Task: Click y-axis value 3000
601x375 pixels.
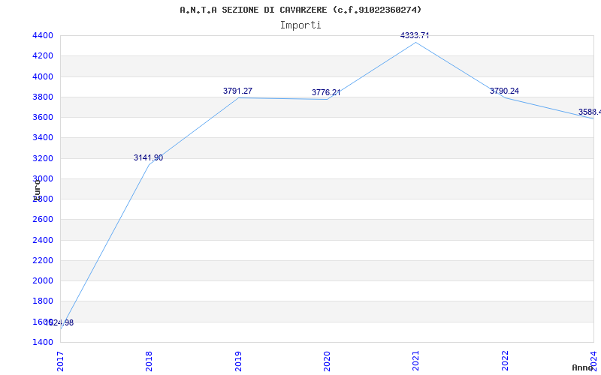Action: click(x=44, y=178)
